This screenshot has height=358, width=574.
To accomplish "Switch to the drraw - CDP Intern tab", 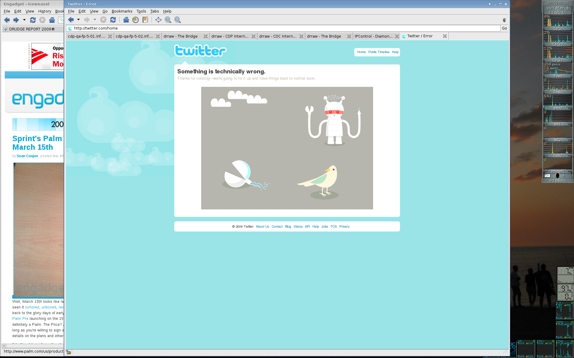I will [230, 36].
